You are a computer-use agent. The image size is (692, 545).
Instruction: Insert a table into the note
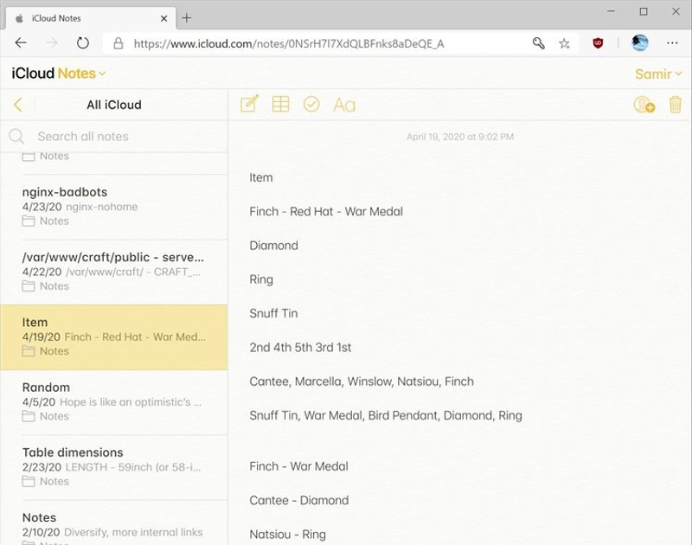click(x=280, y=105)
